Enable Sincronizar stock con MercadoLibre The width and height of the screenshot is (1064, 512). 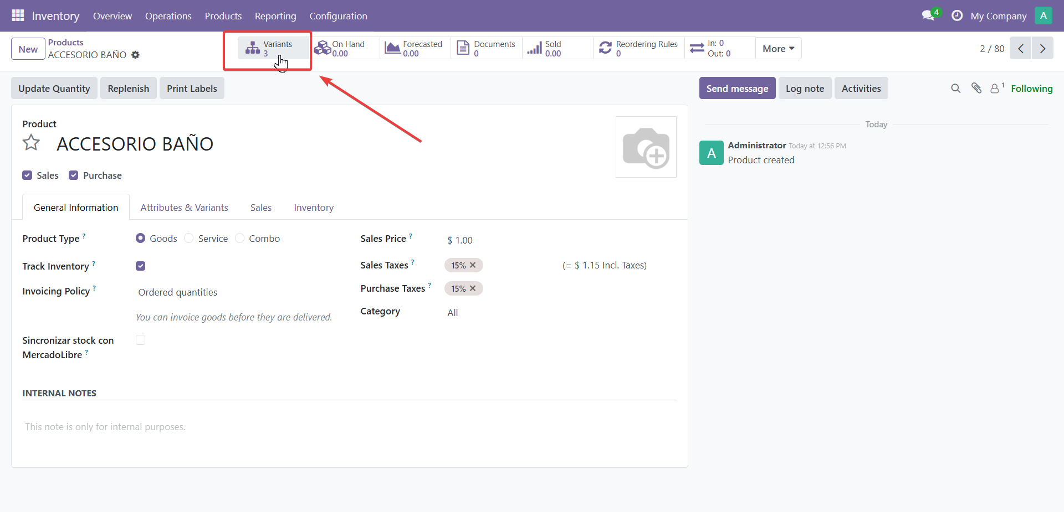pos(141,340)
